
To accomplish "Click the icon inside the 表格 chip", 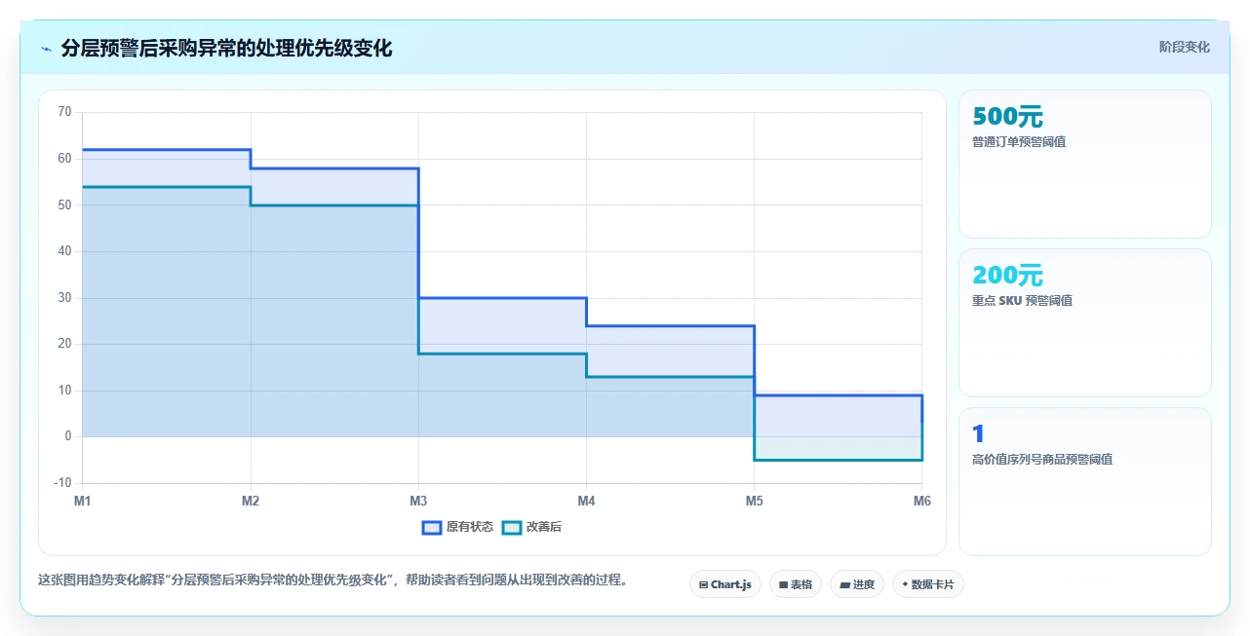I will point(783,585).
